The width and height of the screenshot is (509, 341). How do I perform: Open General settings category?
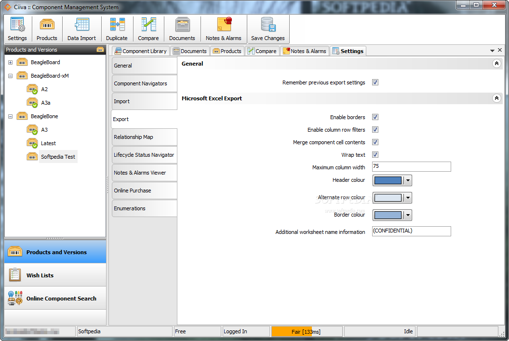click(145, 66)
